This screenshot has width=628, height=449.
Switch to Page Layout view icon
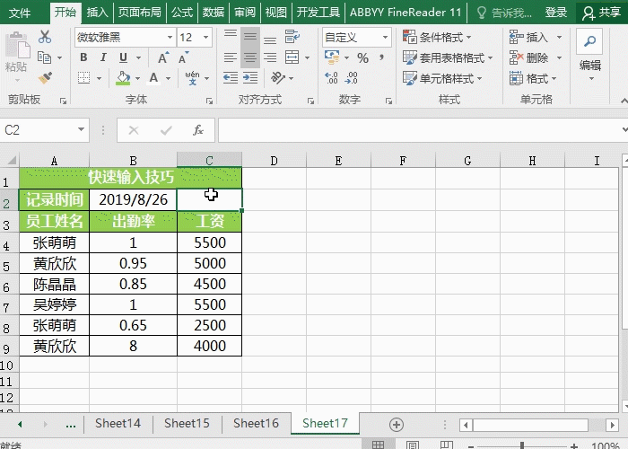pos(412,445)
